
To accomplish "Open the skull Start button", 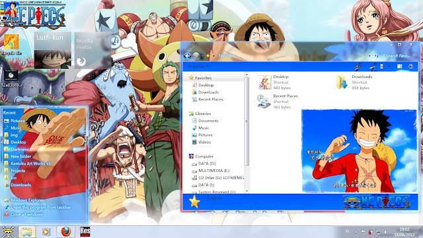I will 8,232.
